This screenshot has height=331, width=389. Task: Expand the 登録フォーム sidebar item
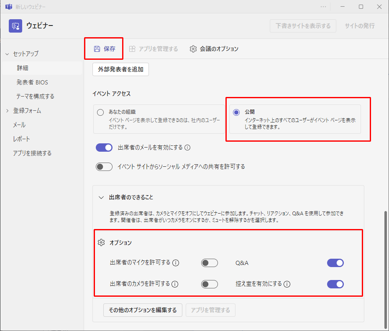tap(7, 111)
